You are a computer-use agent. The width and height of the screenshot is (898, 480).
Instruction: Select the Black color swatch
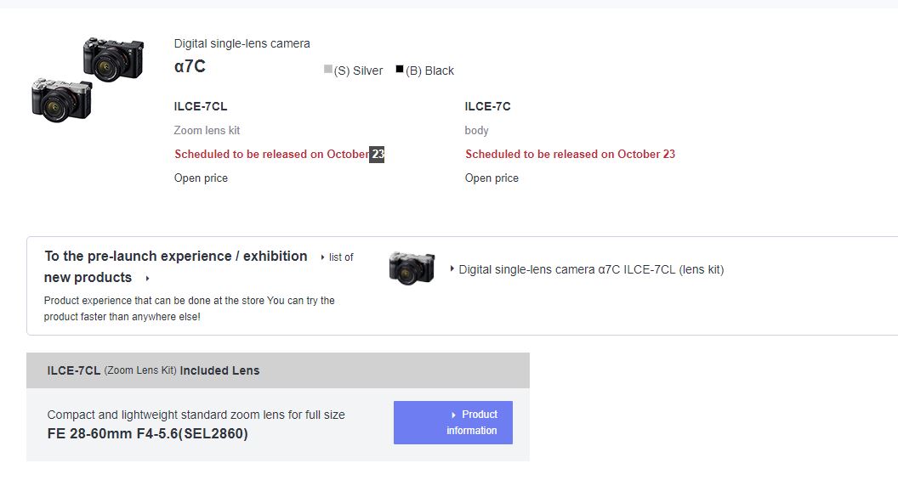point(400,70)
